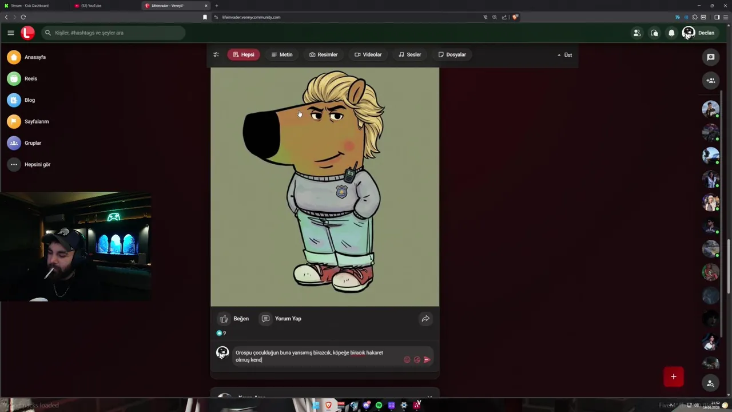
Task: Select the Sesler filter tab
Action: (x=409, y=54)
